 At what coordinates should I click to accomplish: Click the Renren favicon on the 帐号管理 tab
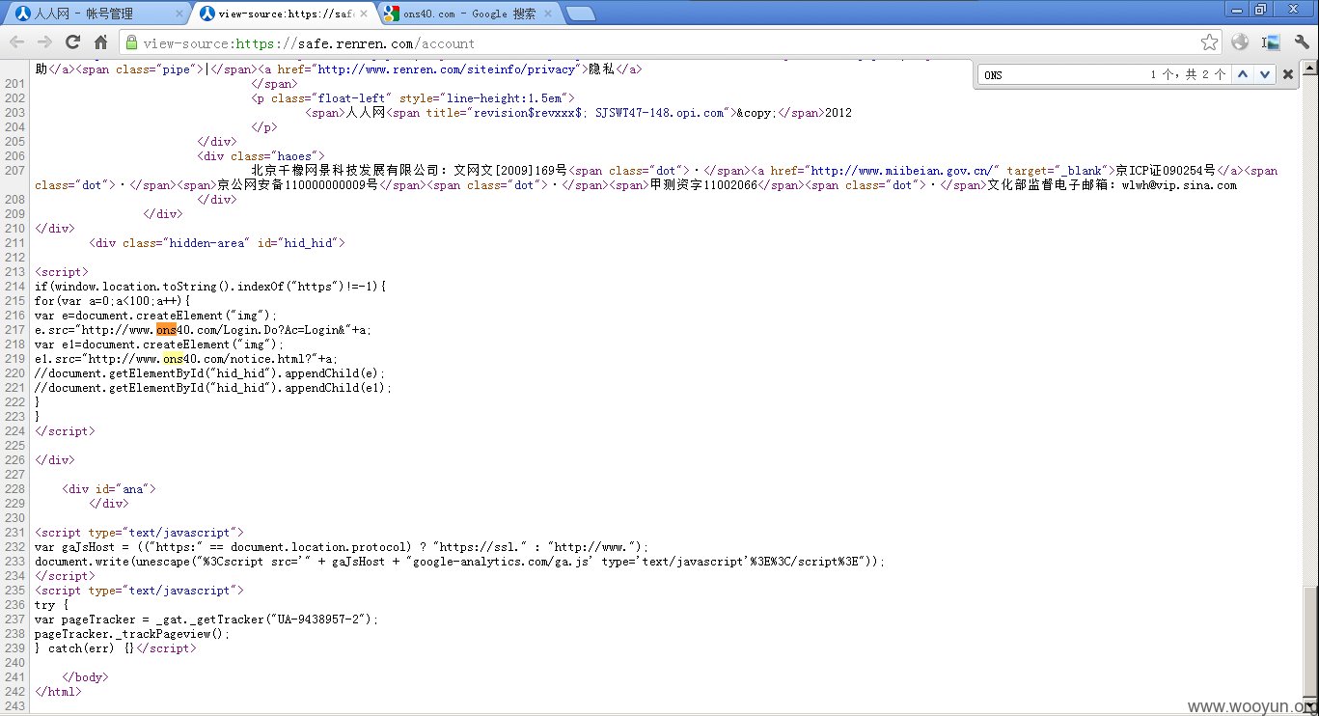pos(22,14)
